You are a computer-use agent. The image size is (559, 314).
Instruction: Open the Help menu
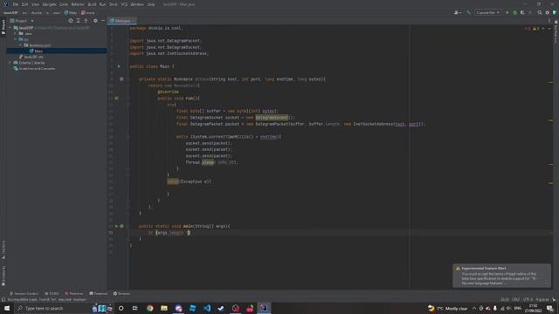point(151,4)
